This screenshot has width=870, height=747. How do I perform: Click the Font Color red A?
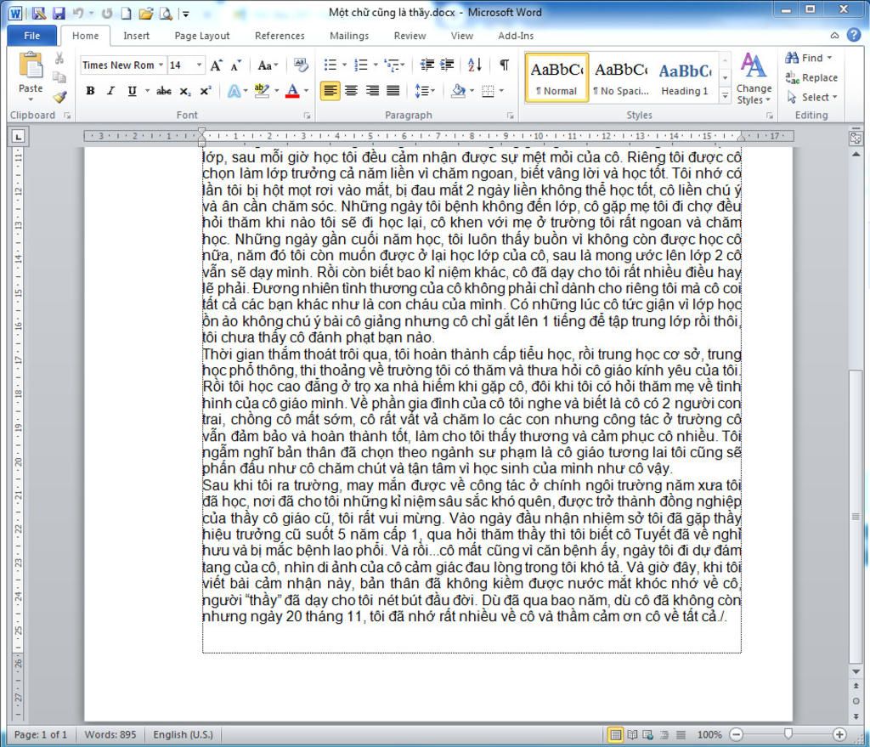pos(292,90)
